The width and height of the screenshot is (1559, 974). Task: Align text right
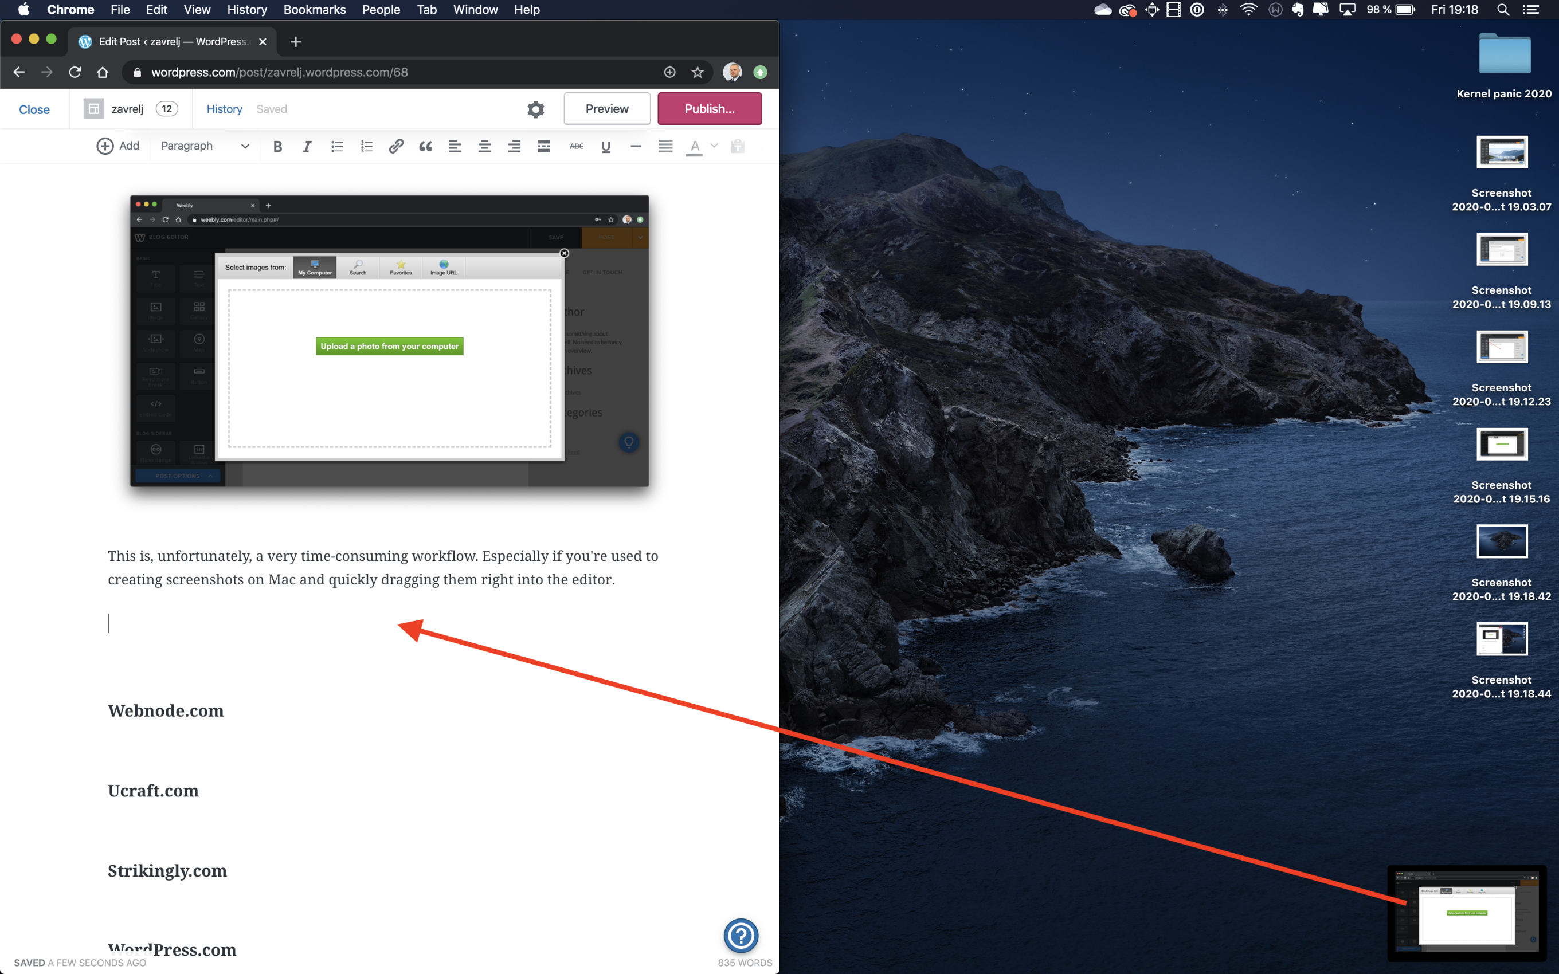coord(514,146)
